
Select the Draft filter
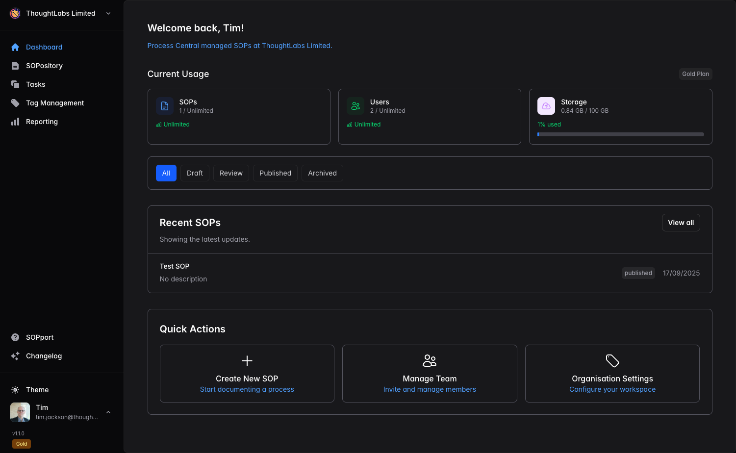pos(195,173)
